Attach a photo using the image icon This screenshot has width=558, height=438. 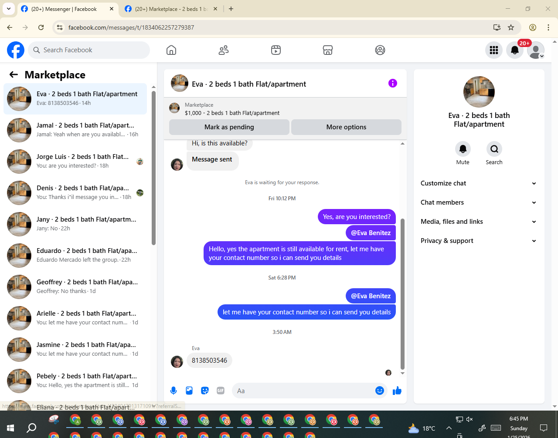(x=189, y=391)
